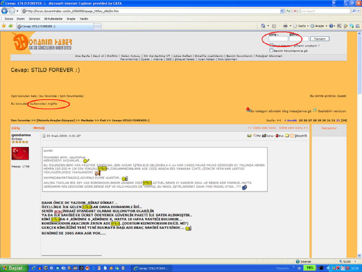Image resolution: width=362 pixels, height=272 pixels.
Task: Go forward with the browser Forward arrow
Action: coord(12,11)
